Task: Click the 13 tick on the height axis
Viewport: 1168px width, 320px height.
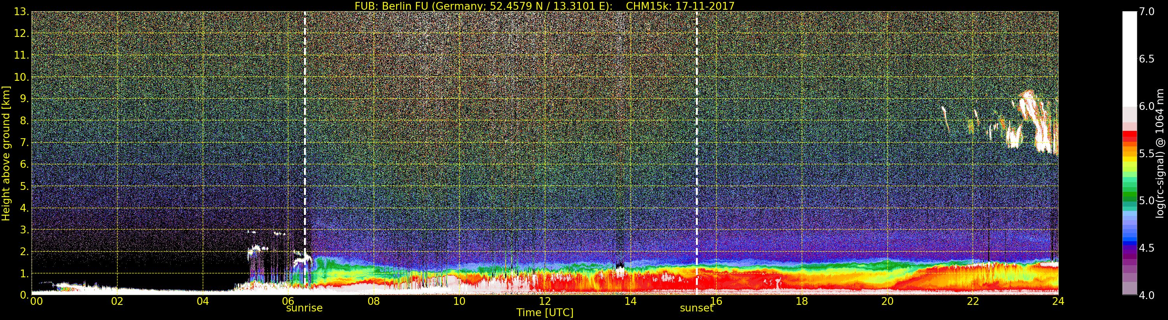Action: tap(21, 12)
